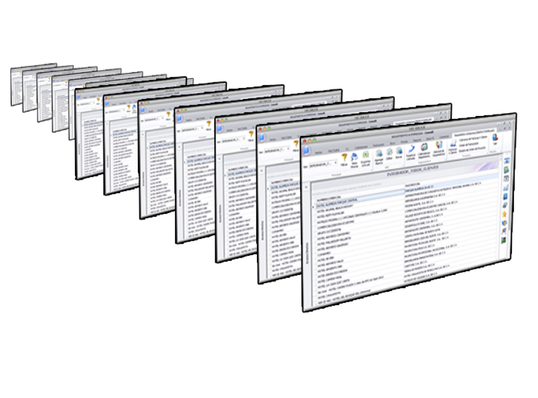Open the round application orb in front window
538x398 pixels.
coord(306,150)
